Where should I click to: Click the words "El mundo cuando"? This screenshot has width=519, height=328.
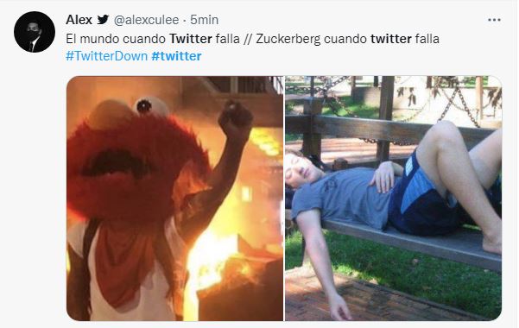(116, 39)
